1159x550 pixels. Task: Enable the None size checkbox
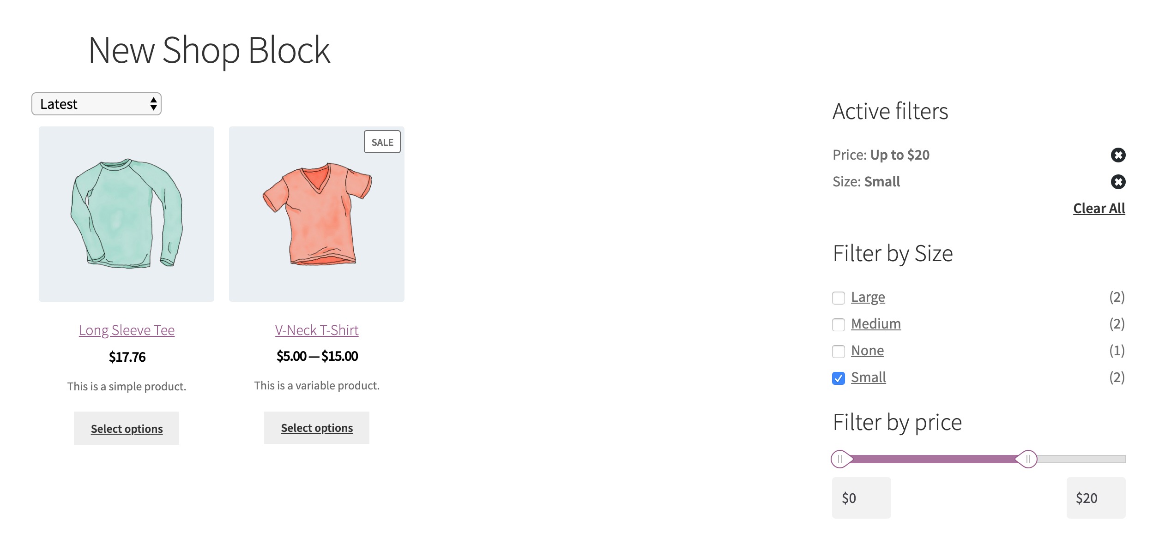[x=839, y=352]
